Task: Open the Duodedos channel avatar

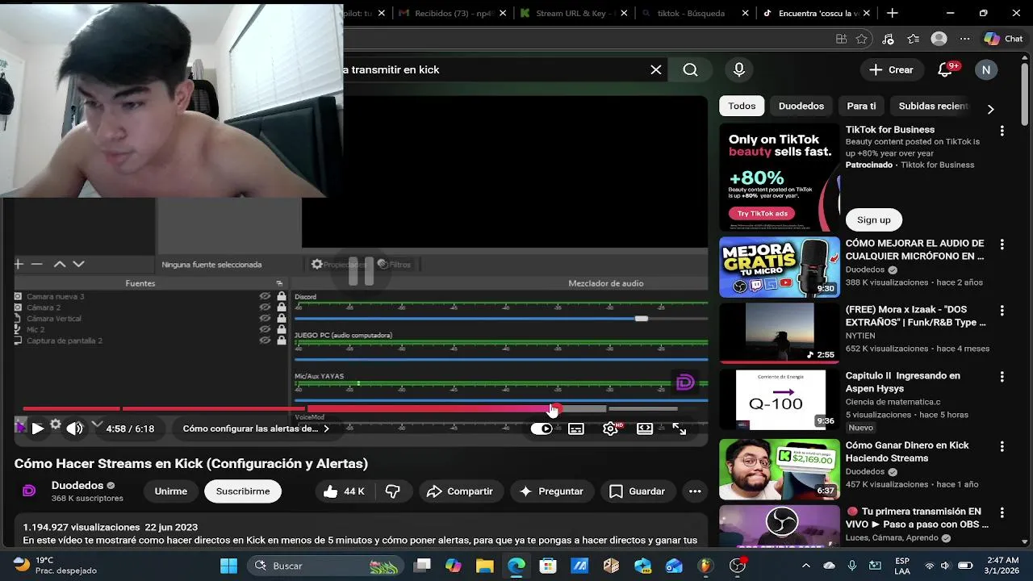Action: point(29,491)
